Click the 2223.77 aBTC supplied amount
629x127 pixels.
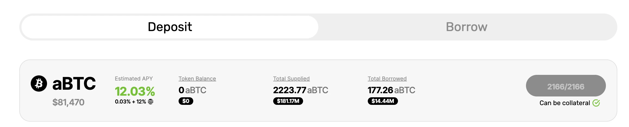(x=300, y=90)
